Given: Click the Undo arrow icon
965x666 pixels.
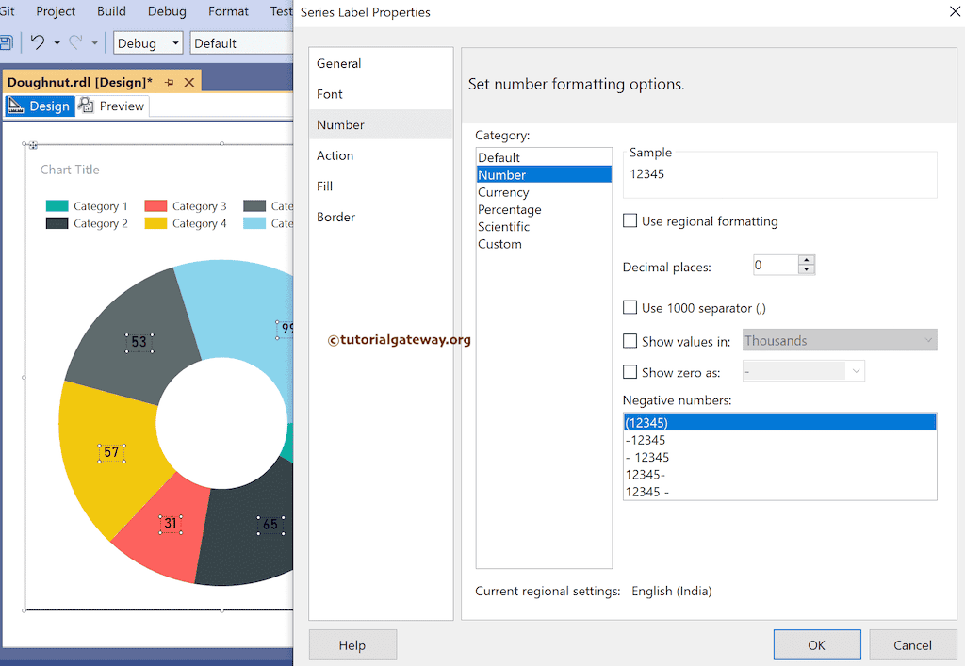Looking at the screenshot, I should (38, 42).
